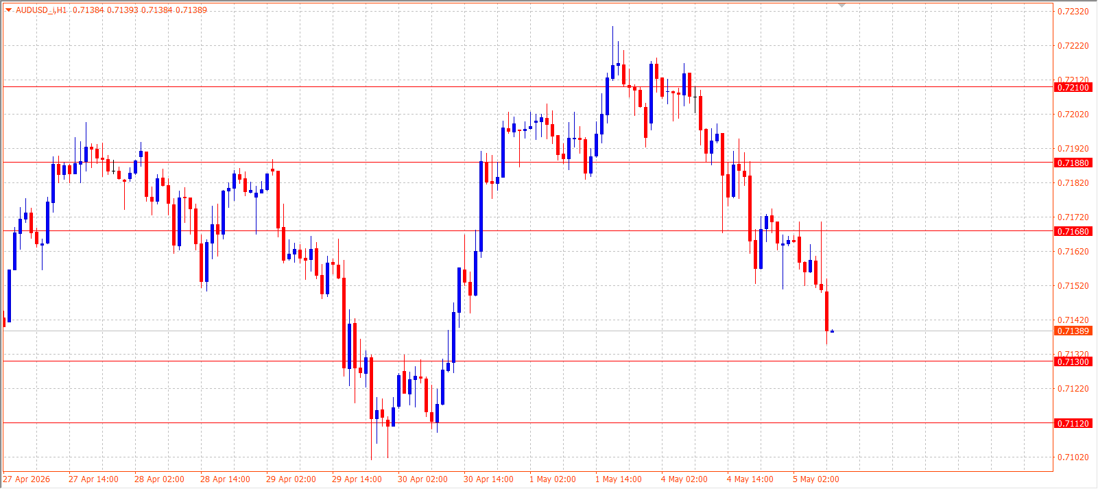Click the 1 May 14:00 time label
The image size is (1098, 489).
619,479
